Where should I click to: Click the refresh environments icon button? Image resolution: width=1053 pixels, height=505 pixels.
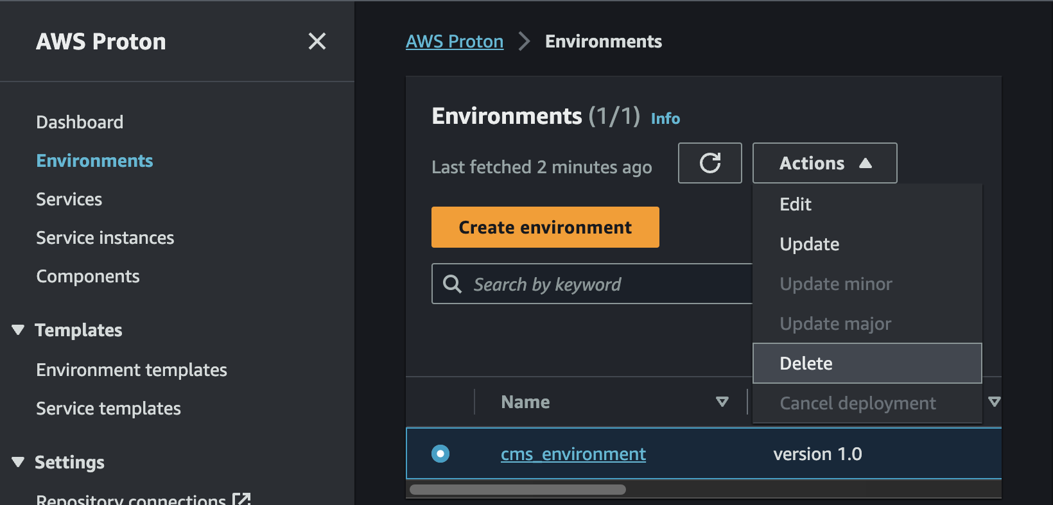(x=710, y=163)
